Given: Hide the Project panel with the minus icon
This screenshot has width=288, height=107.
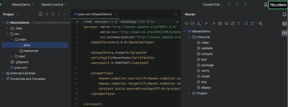Looking at the screenshot, I should point(65,14).
